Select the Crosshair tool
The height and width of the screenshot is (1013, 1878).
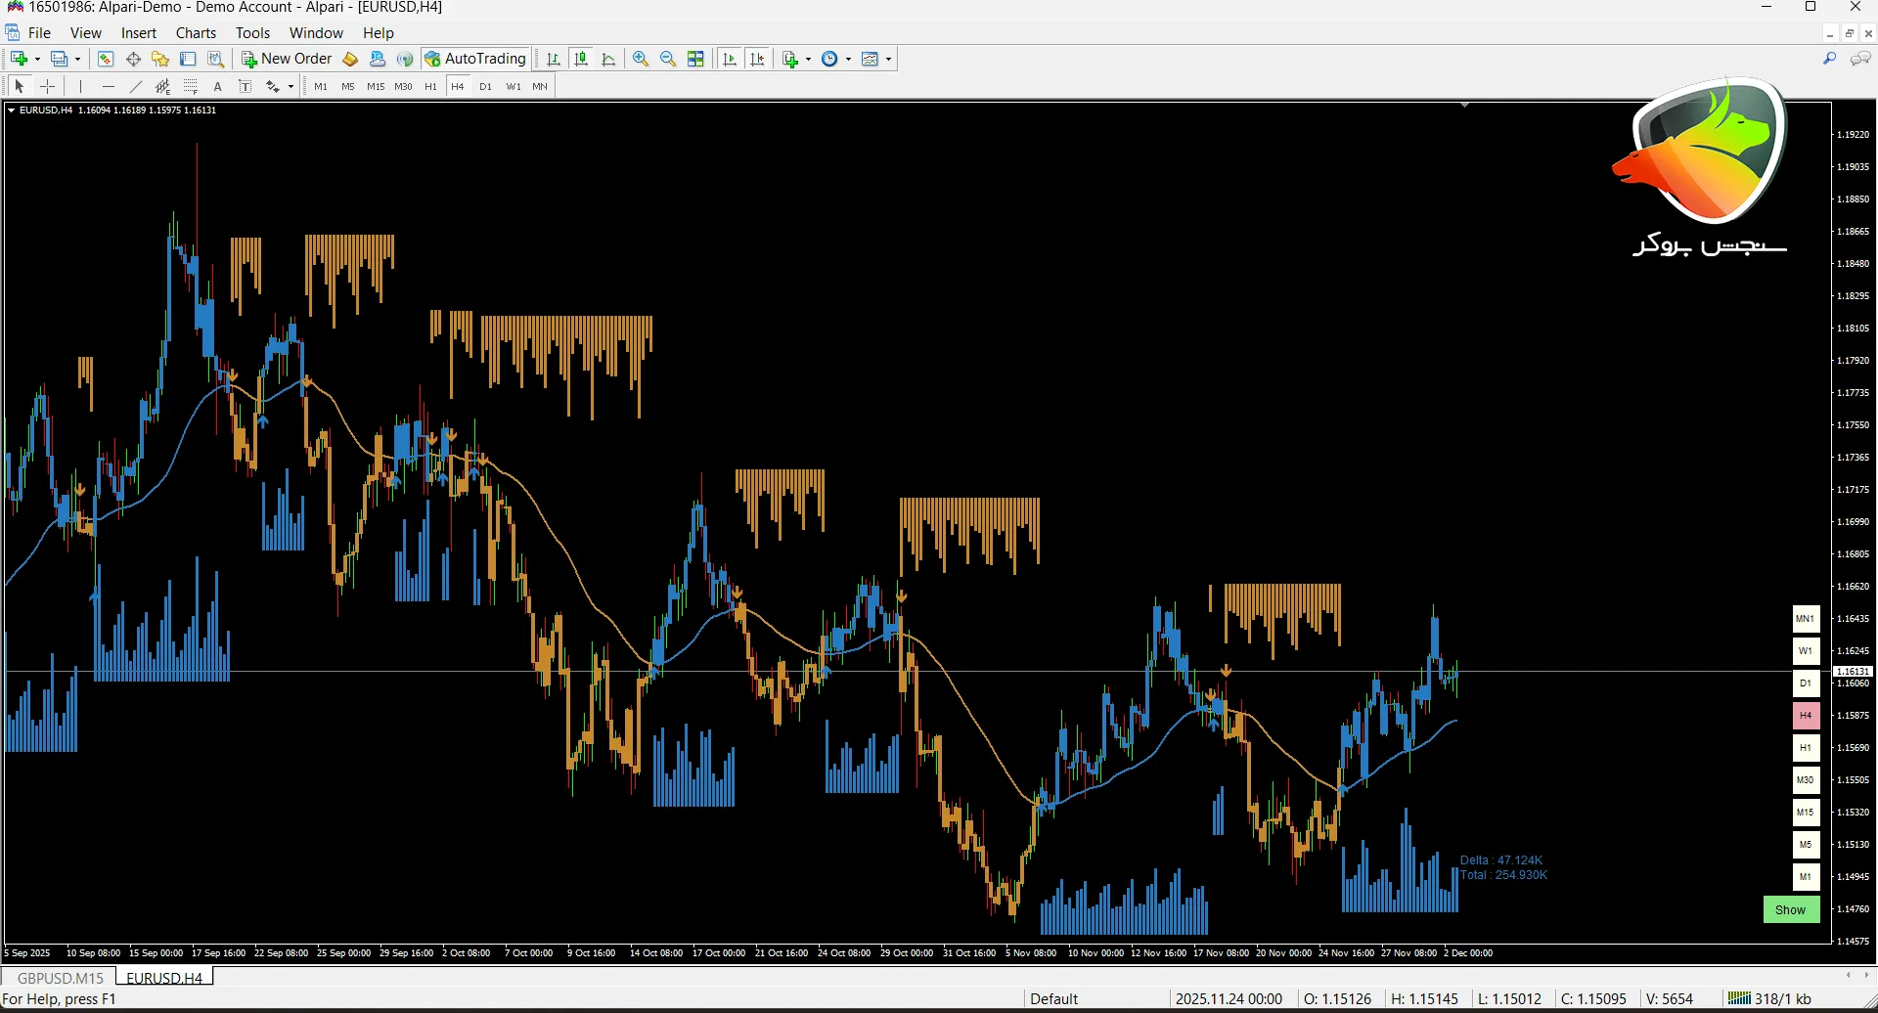[47, 86]
